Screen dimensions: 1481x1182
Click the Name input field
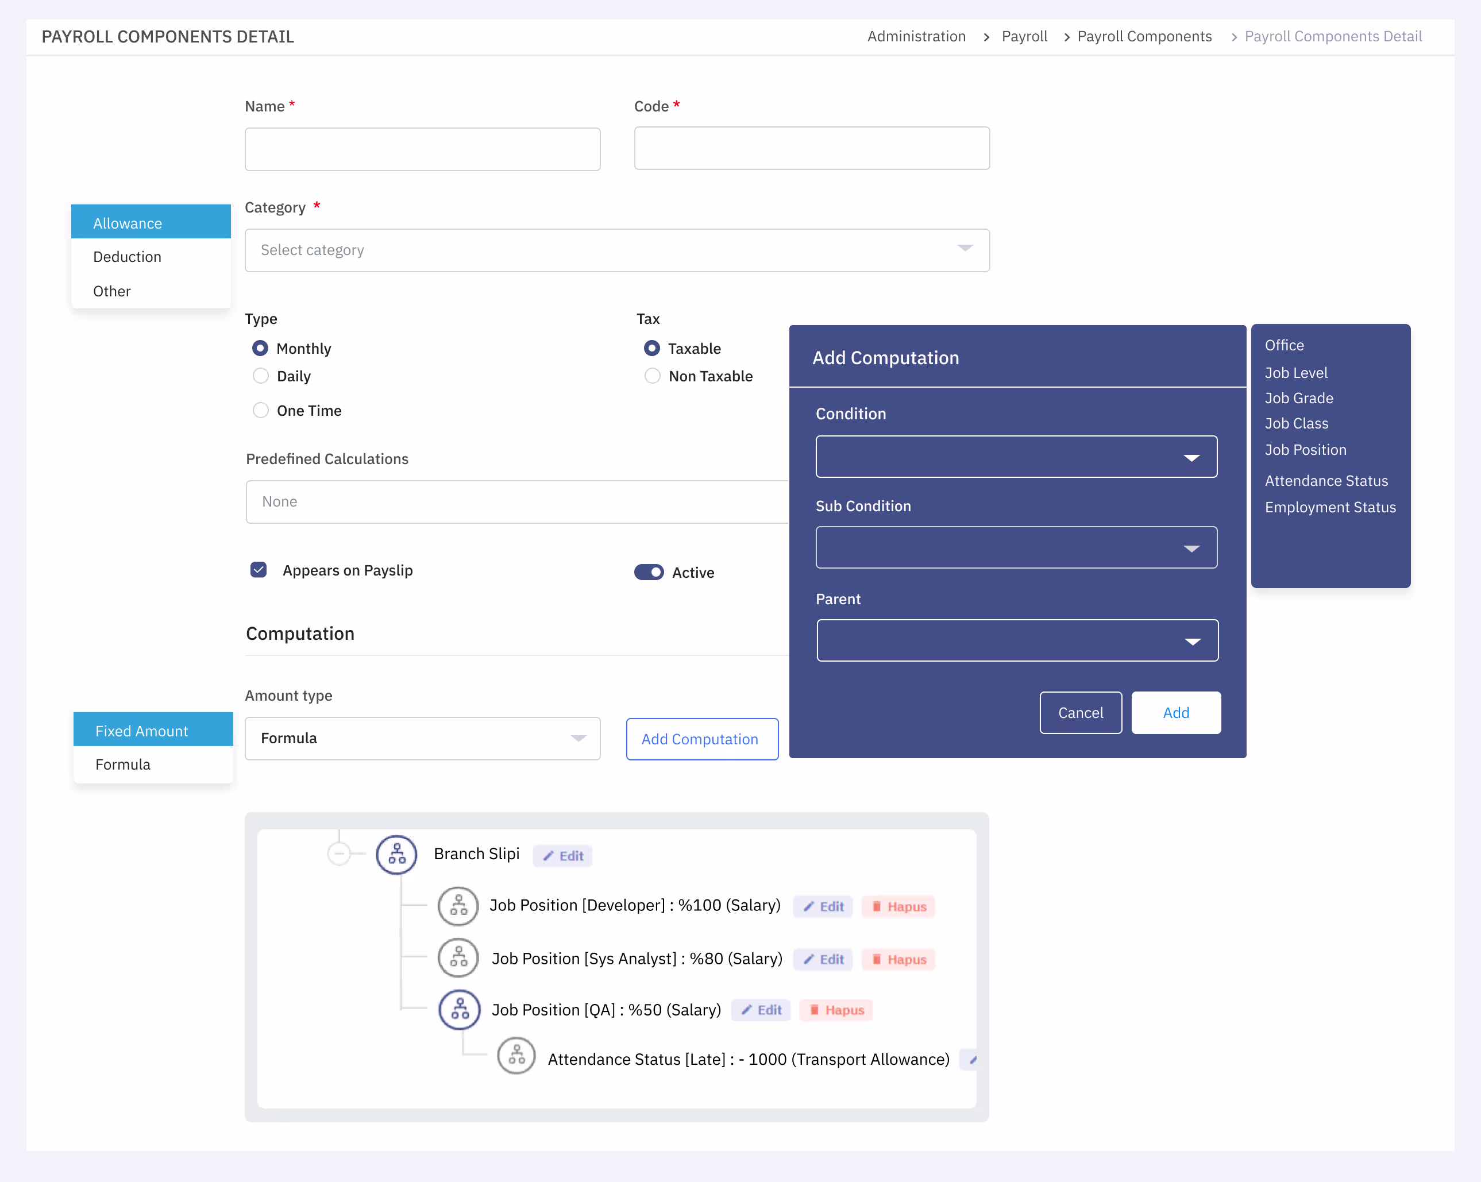click(x=422, y=149)
